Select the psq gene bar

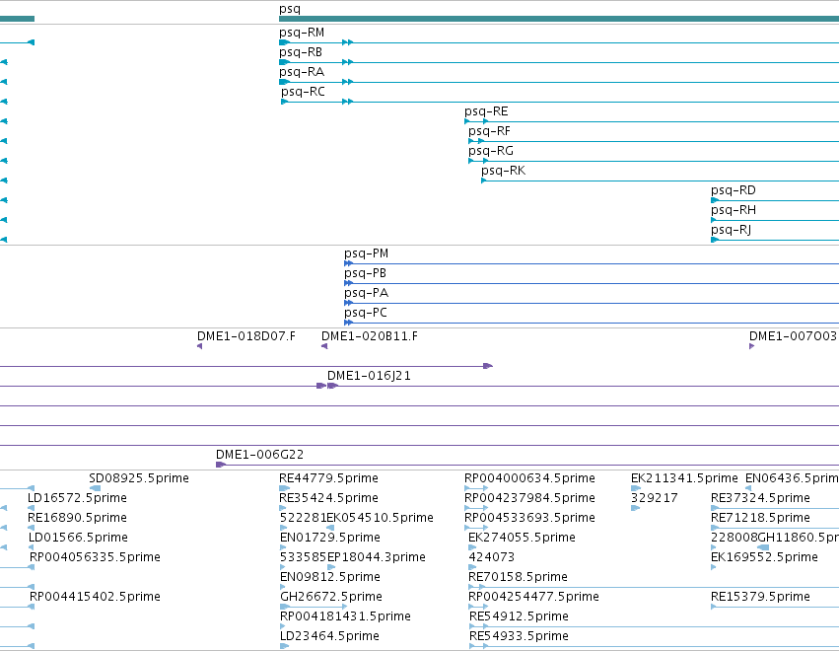point(559,19)
